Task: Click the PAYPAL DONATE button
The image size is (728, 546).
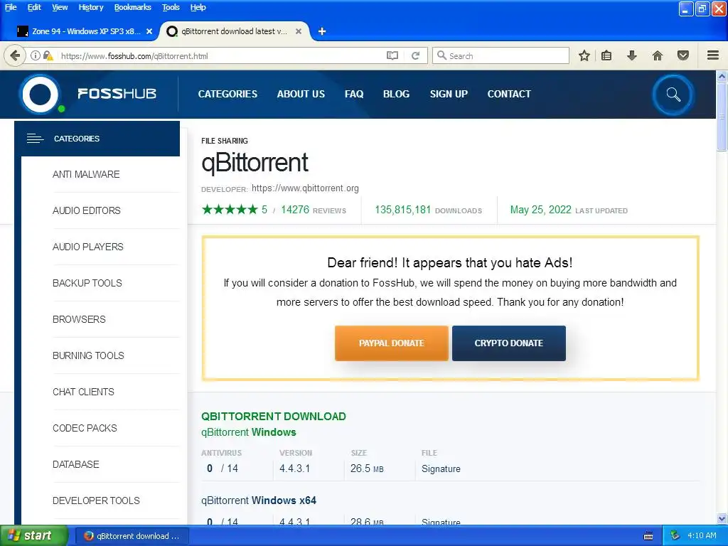Action: [x=392, y=343]
